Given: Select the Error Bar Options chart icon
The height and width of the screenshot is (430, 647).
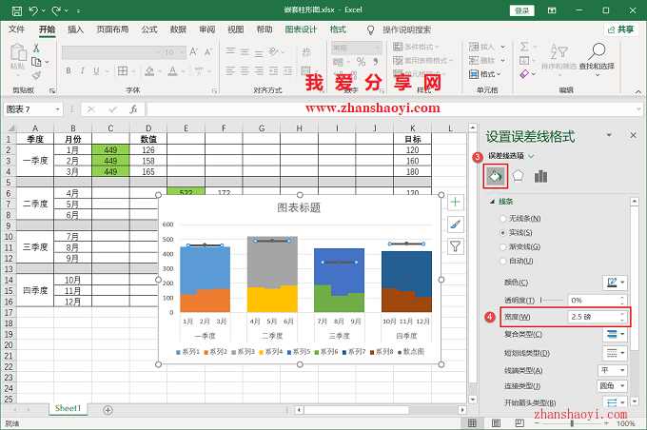Looking at the screenshot, I should 540,176.
